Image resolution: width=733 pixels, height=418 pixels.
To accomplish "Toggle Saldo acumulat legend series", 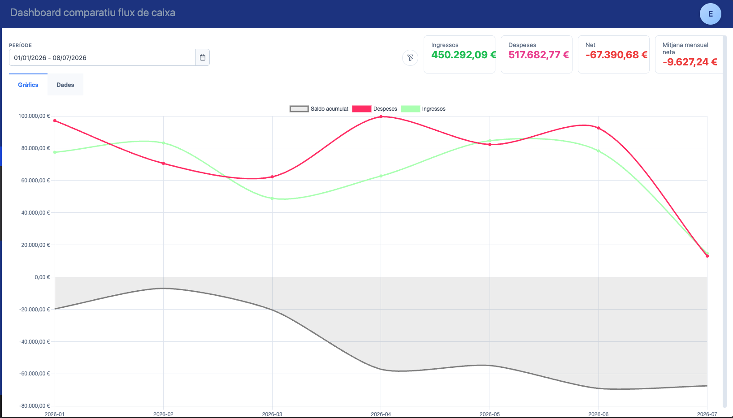I will pos(319,109).
